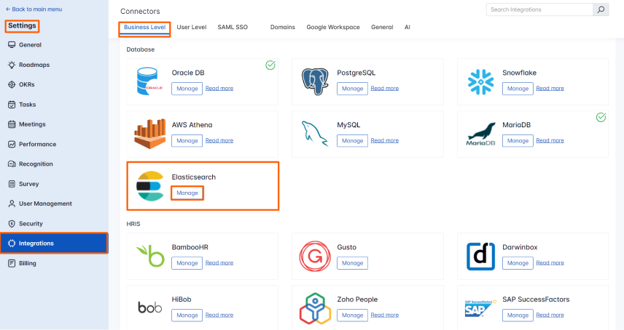624x330 pixels.
Task: Manage the SAP SuccessFactors connector
Action: pos(518,315)
